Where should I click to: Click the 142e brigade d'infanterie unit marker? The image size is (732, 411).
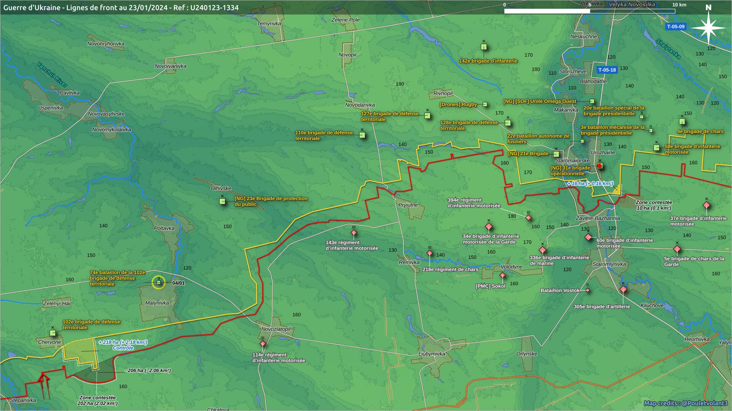point(484,47)
